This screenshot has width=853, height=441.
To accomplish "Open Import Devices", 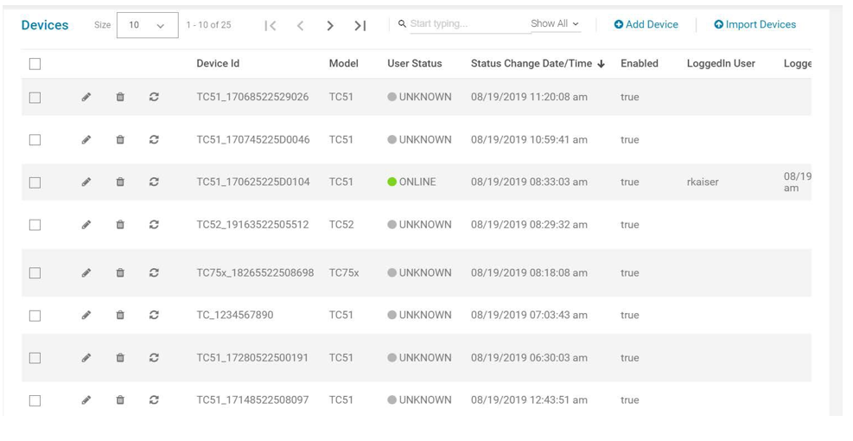I will tap(754, 25).
